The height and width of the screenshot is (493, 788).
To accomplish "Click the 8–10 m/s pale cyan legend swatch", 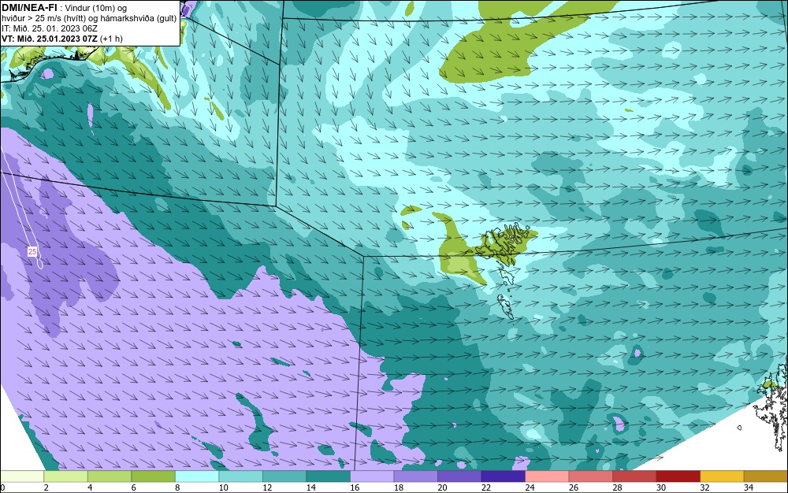I will point(197,476).
